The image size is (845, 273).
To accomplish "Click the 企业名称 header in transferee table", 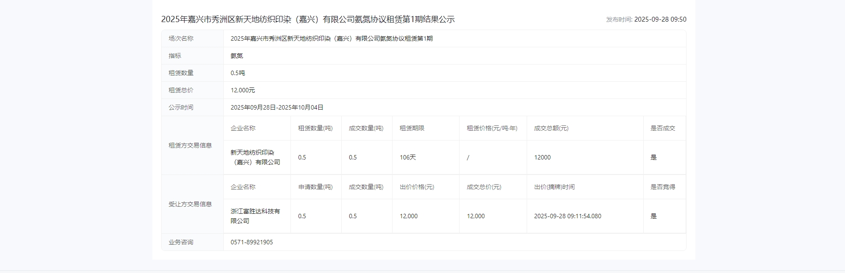I will (243, 187).
